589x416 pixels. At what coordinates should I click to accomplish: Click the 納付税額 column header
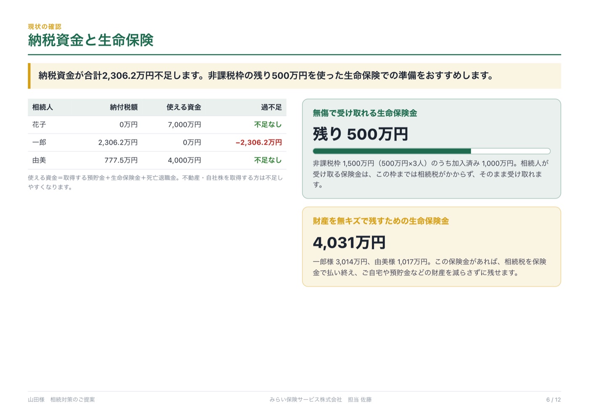pyautogui.click(x=124, y=107)
